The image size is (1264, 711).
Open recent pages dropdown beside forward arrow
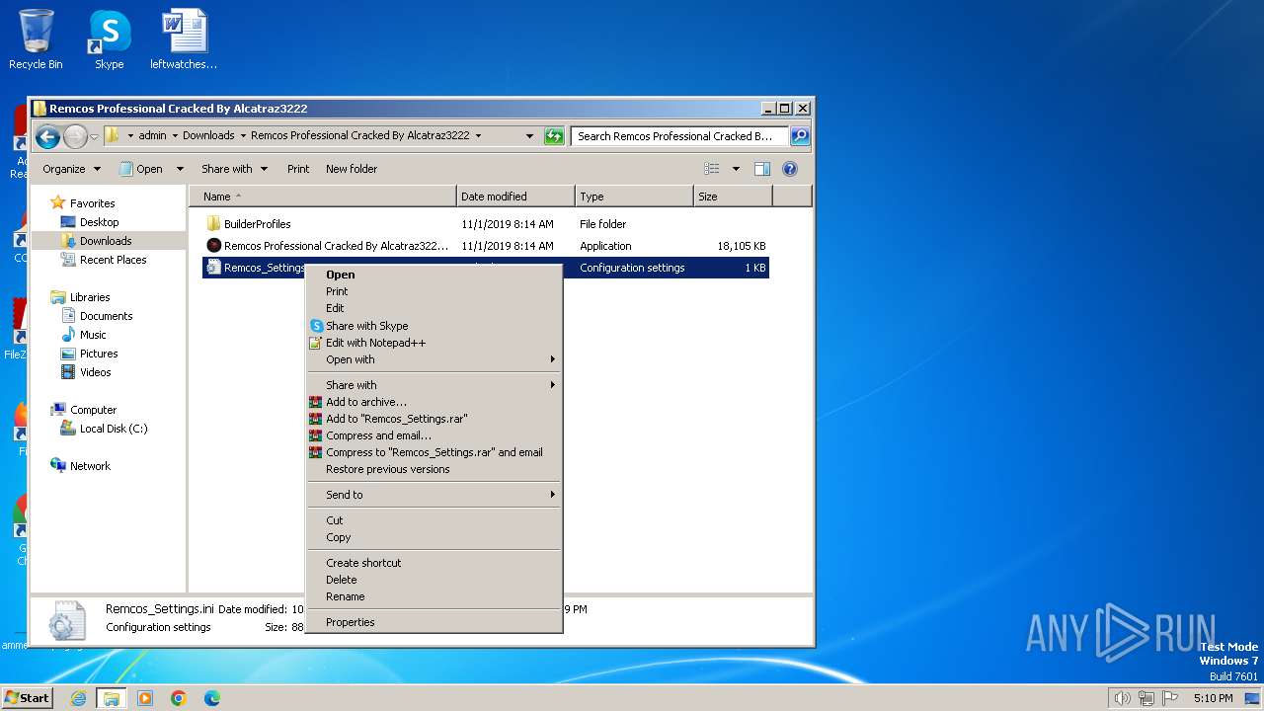point(95,136)
